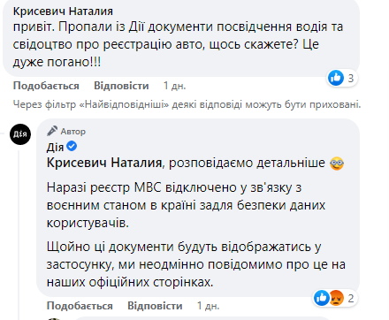Click the blue verified checkmark badge

(x=72, y=146)
